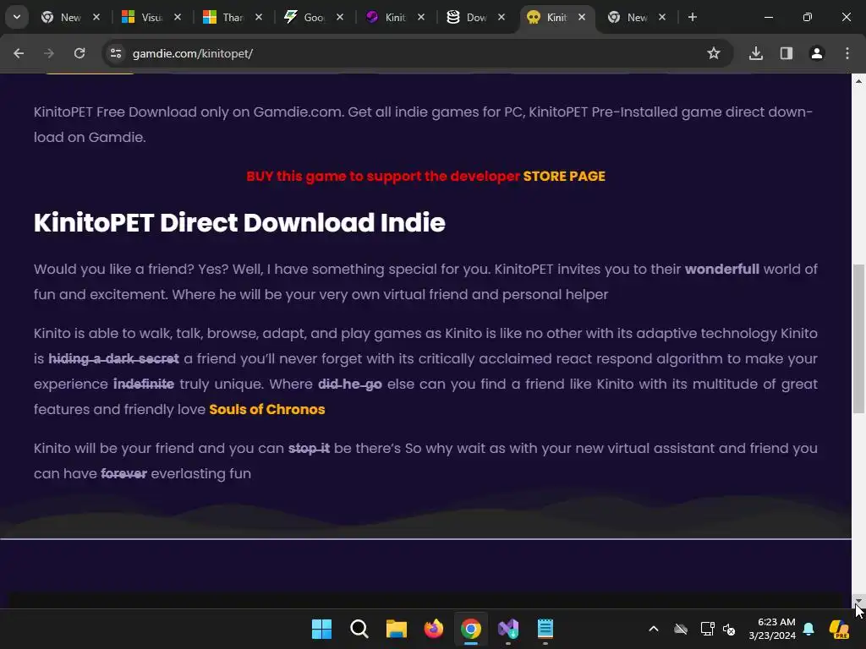Go back to the previous page
866x649 pixels.
tap(19, 53)
